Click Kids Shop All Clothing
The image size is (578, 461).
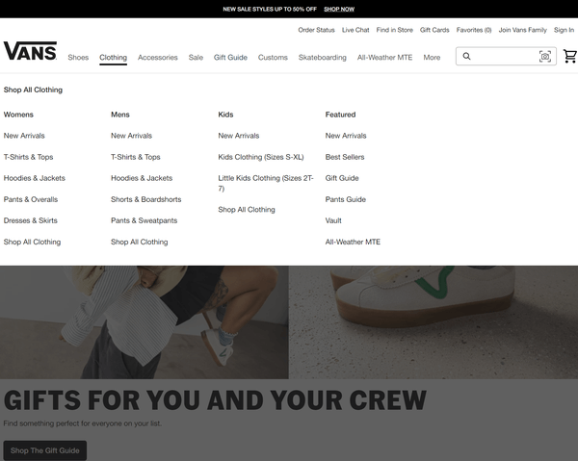coord(247,210)
